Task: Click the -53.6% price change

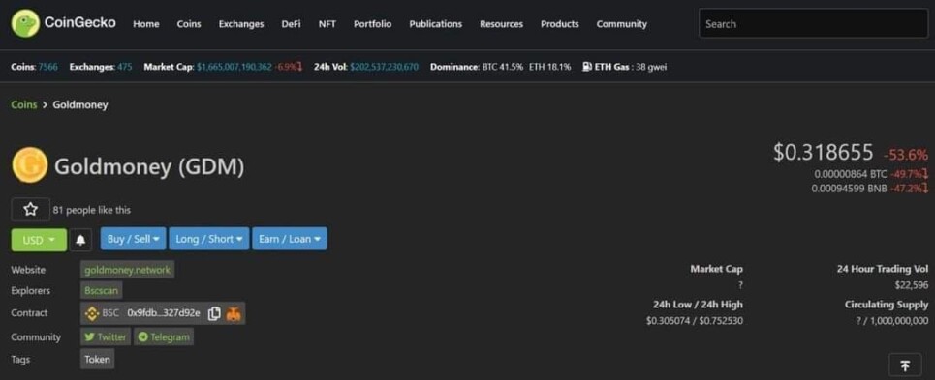Action: point(906,155)
